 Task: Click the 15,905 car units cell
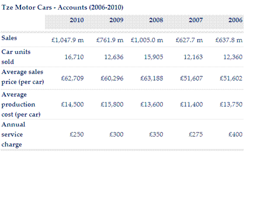click(x=154, y=57)
